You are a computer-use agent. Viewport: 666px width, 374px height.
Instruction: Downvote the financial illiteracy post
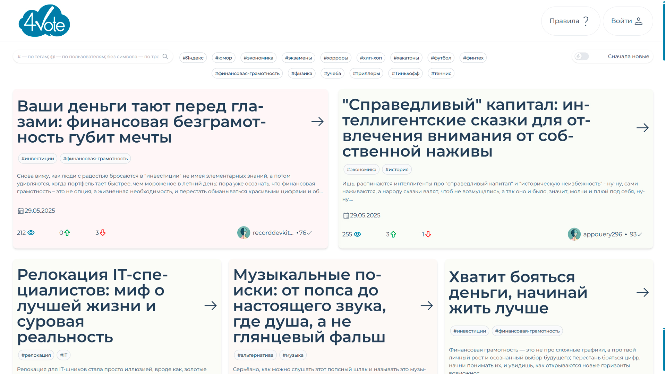click(103, 233)
